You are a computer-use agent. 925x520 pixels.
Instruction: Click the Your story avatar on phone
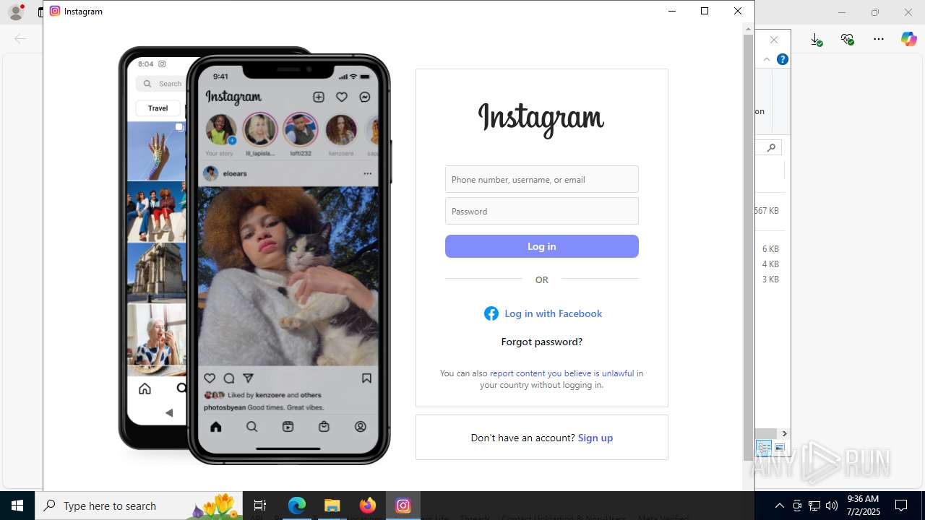tap(220, 130)
